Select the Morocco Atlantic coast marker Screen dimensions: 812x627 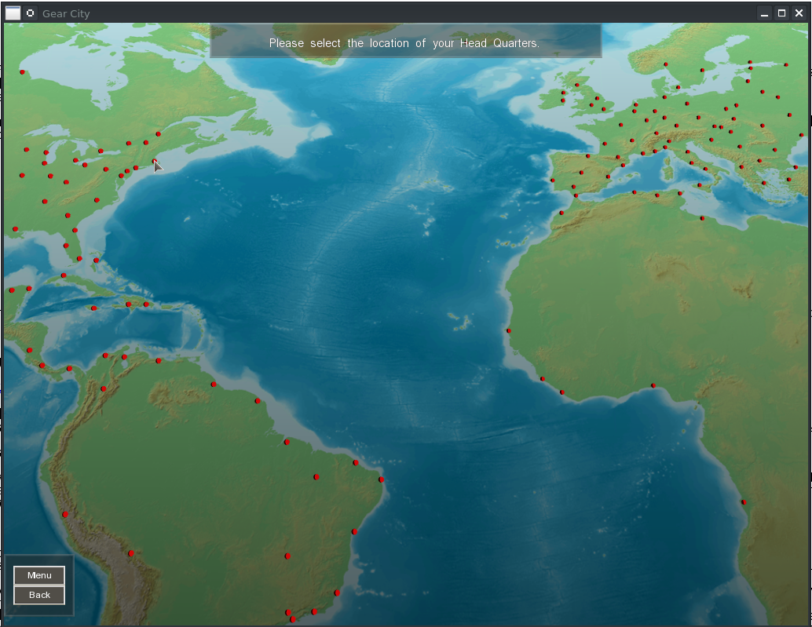(x=561, y=213)
